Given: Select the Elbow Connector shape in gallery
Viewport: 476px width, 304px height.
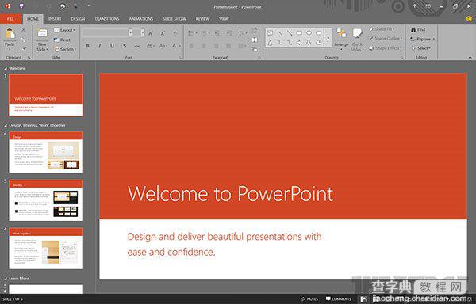Looking at the screenshot, I should coord(279,43).
